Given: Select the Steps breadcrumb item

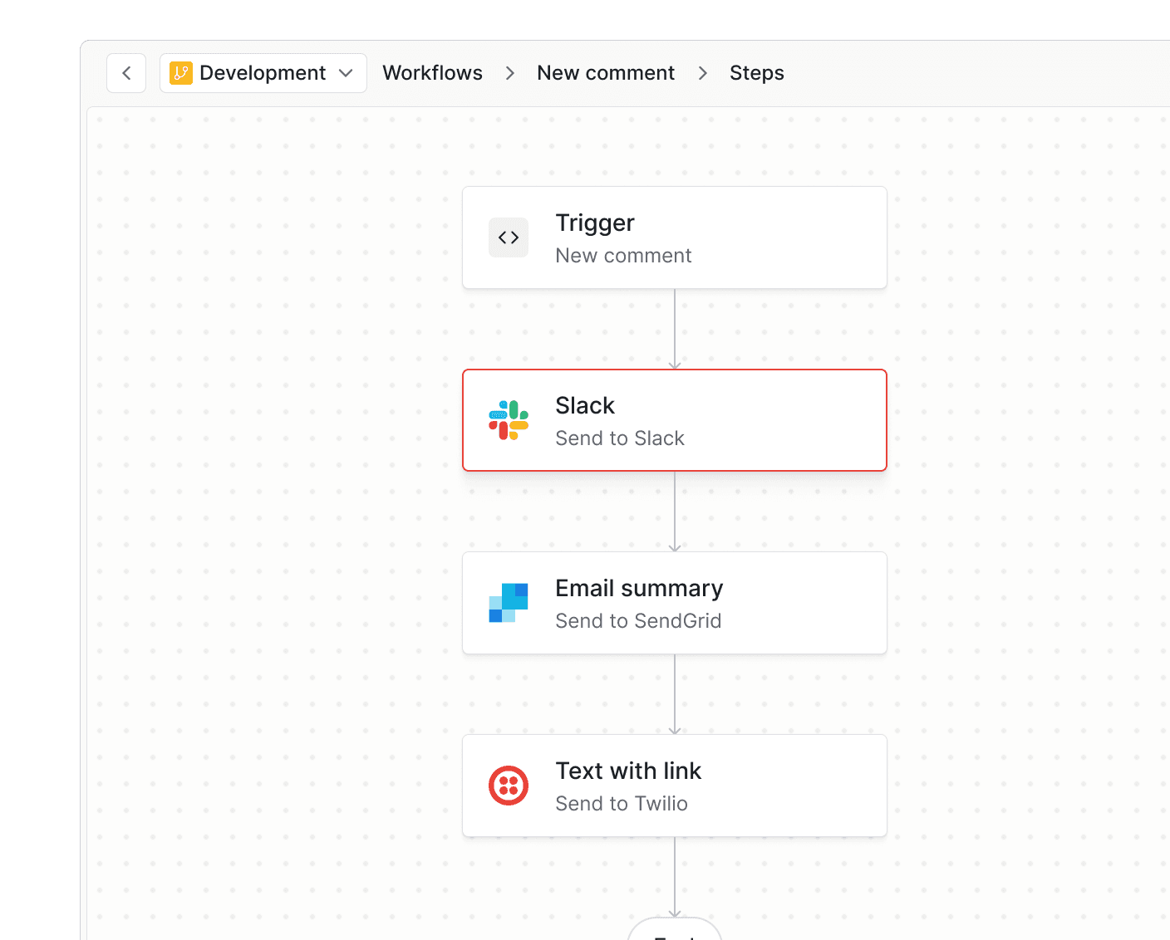Looking at the screenshot, I should pyautogui.click(x=756, y=73).
